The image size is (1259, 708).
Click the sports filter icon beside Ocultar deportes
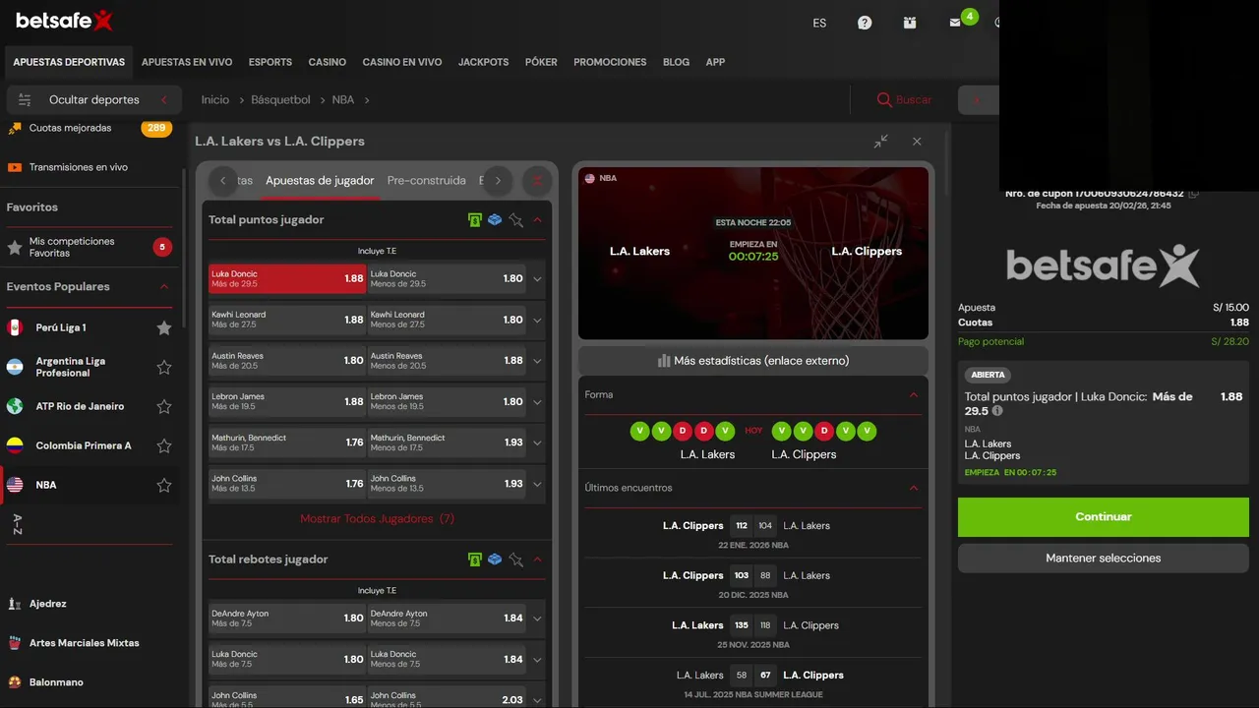tap(26, 99)
